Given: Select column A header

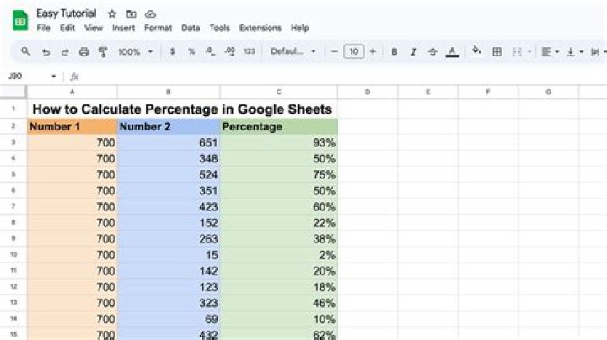Looking at the screenshot, I should click(72, 92).
